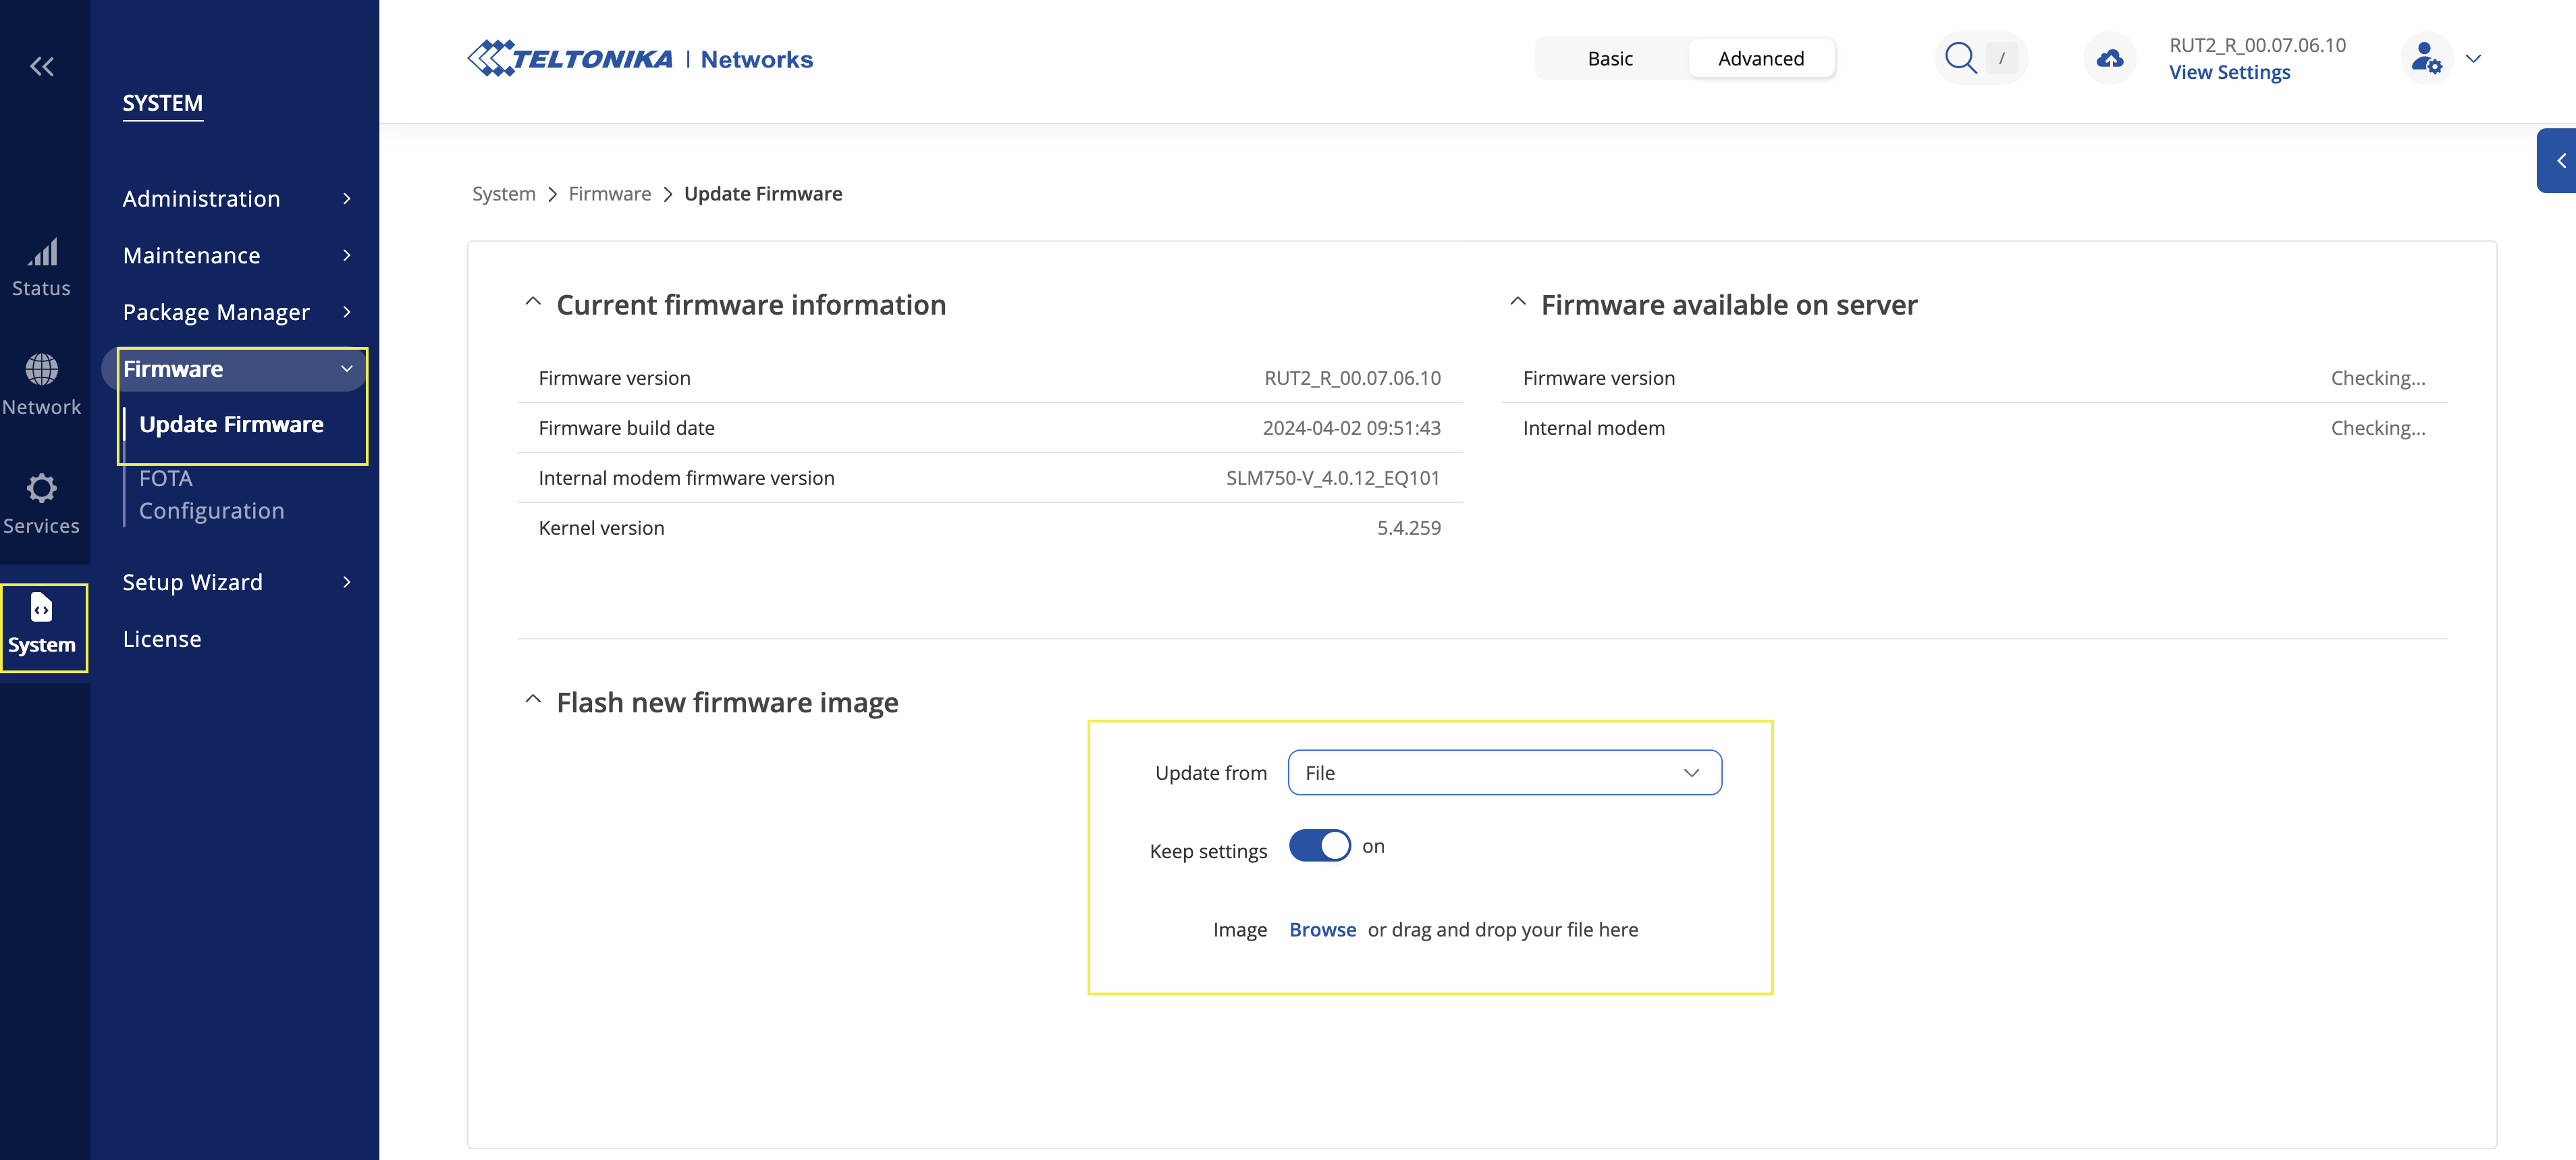The height and width of the screenshot is (1160, 2576).
Task: Disable the Keep settings toggle
Action: (1319, 846)
